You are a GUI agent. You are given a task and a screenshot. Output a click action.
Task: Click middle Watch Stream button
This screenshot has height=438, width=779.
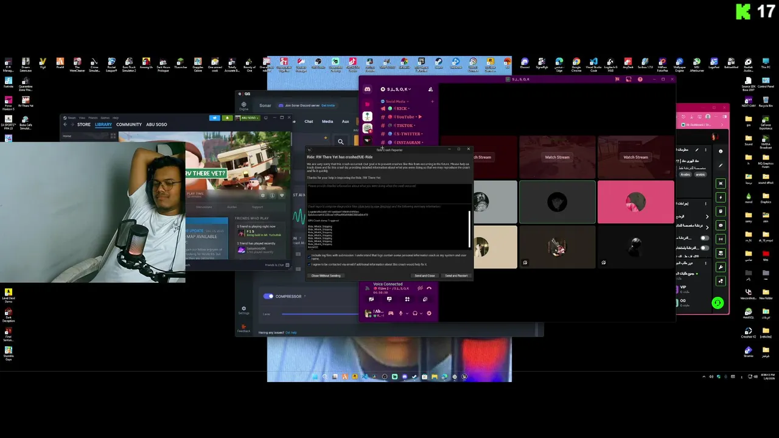(x=557, y=157)
